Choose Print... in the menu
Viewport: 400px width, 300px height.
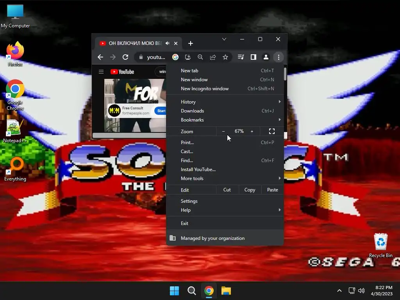click(x=225, y=143)
